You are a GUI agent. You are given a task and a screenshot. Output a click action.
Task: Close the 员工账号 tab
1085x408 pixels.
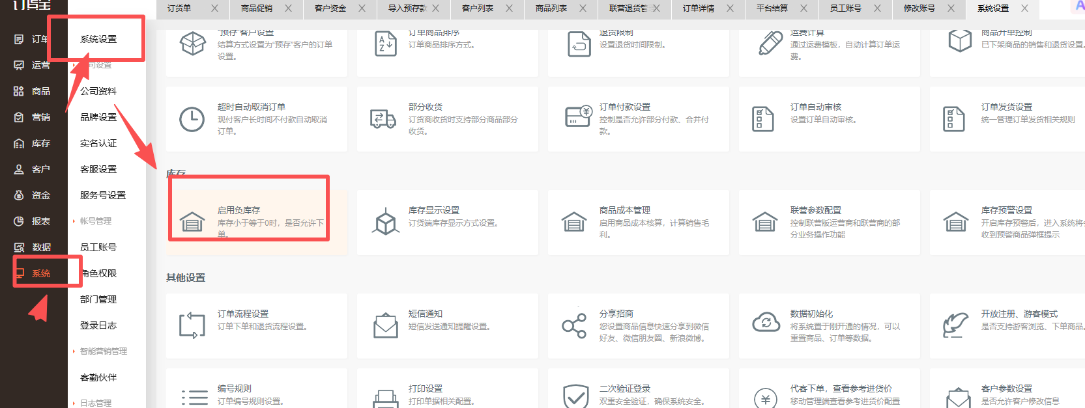[878, 8]
